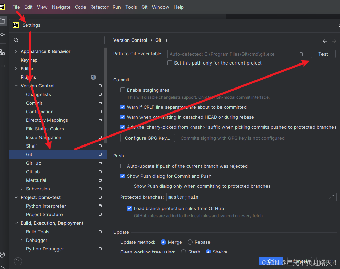Toggle cherry-picked suffix checkbox
Image resolution: width=340 pixels, height=269 pixels.
(x=123, y=127)
